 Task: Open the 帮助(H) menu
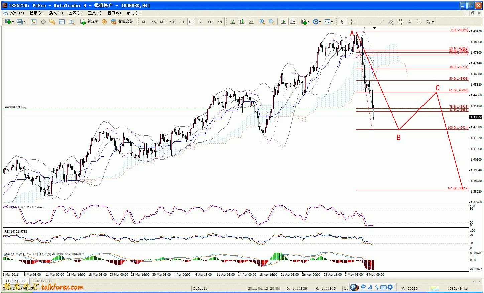coord(133,13)
